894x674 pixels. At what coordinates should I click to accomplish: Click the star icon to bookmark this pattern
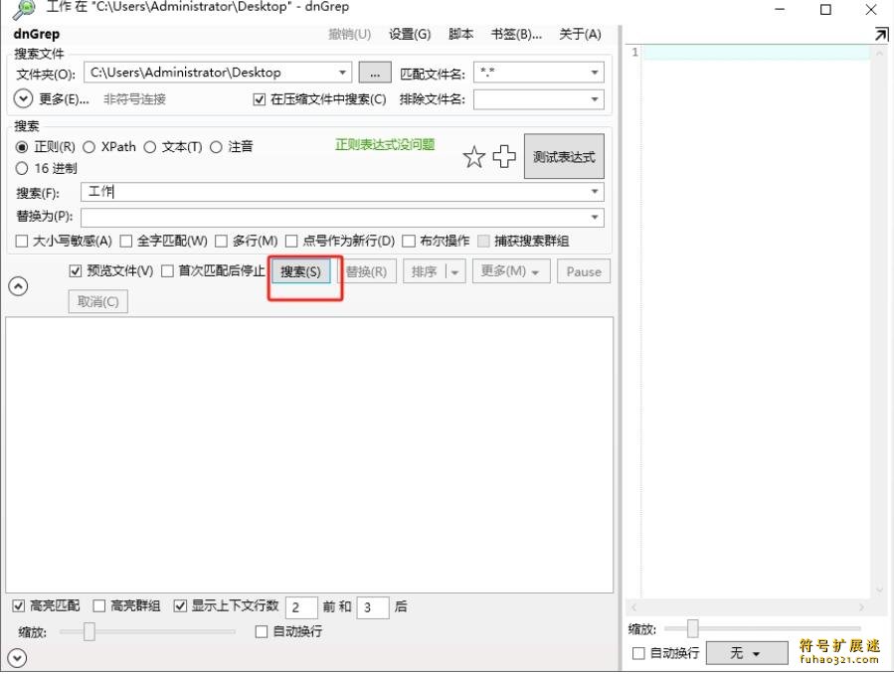pos(474,156)
